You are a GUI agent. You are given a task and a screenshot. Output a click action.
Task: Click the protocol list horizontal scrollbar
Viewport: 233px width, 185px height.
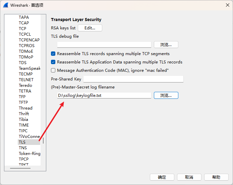point(20,168)
